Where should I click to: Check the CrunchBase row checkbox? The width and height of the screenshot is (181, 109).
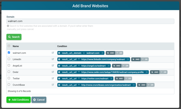tap(9, 85)
